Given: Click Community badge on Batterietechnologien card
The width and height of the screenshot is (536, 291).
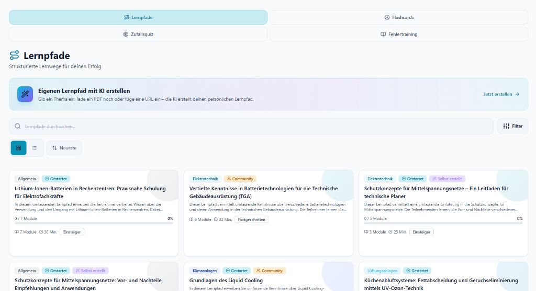Looking at the screenshot, I should pyautogui.click(x=240, y=179).
